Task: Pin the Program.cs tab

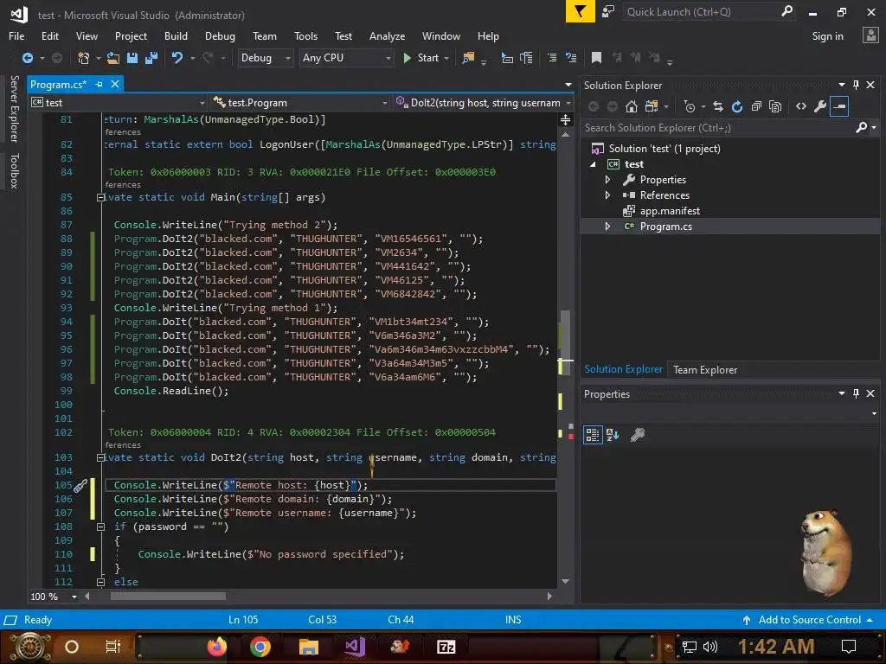Action: pos(99,84)
